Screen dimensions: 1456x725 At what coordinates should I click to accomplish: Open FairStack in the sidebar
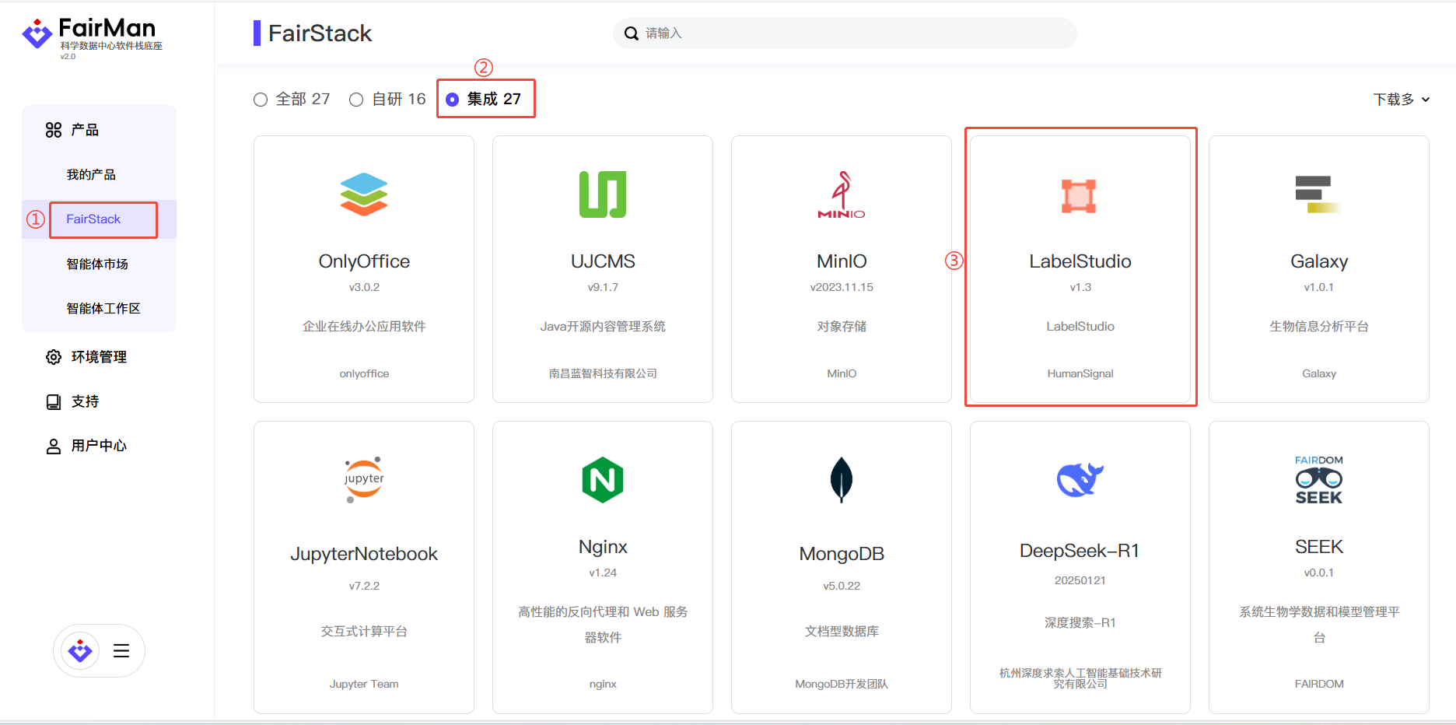93,219
